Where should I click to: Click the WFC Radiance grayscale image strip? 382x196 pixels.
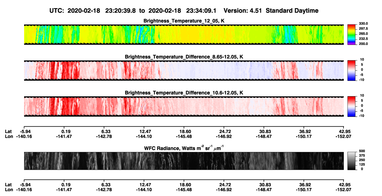[184, 161]
